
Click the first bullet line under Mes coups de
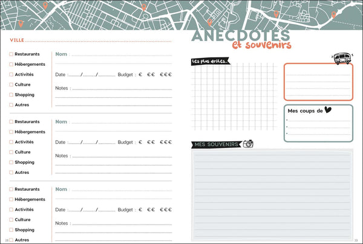(x=319, y=120)
